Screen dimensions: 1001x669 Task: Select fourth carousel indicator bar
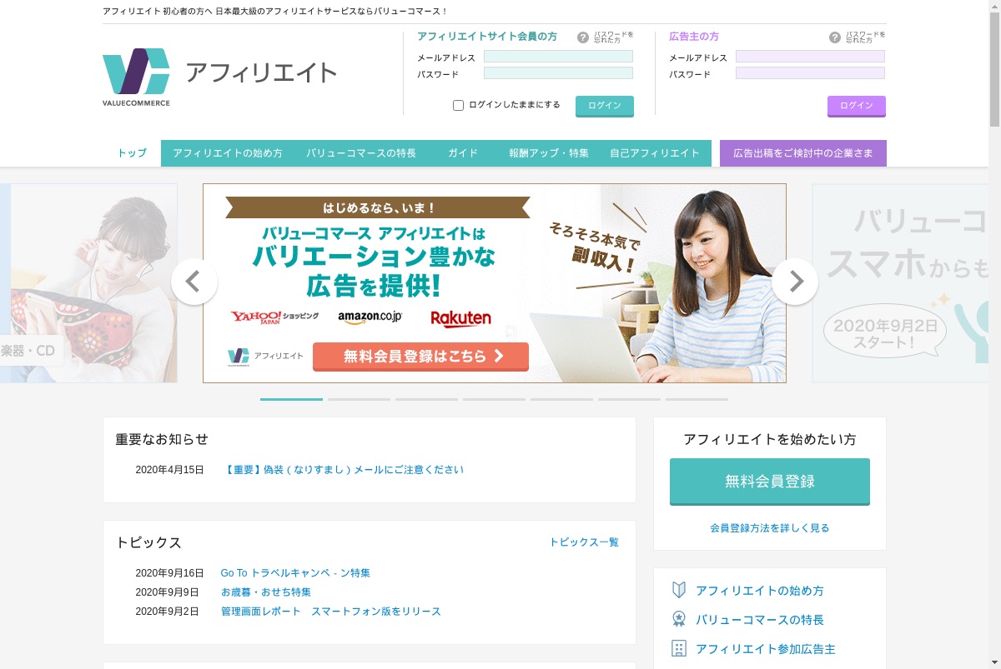[x=494, y=399]
